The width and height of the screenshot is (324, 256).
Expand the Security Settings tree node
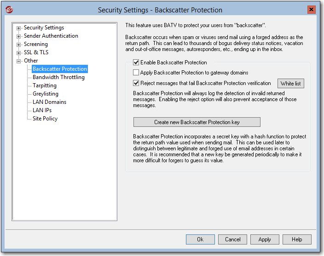coord(19,28)
